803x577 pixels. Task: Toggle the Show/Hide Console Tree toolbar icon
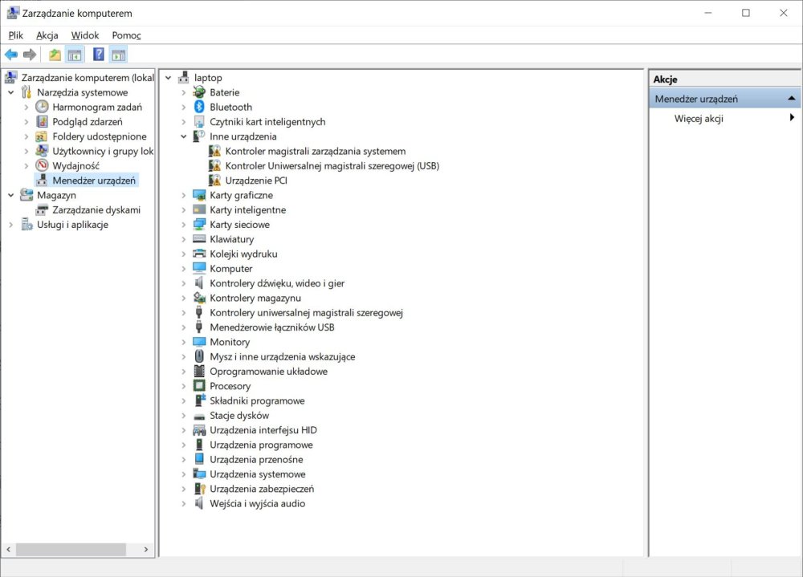click(x=75, y=55)
